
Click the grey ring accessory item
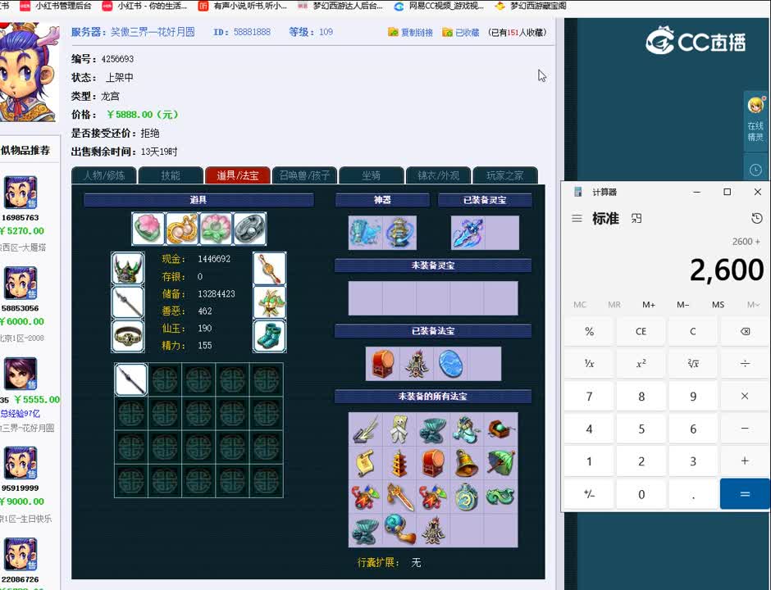click(x=250, y=229)
